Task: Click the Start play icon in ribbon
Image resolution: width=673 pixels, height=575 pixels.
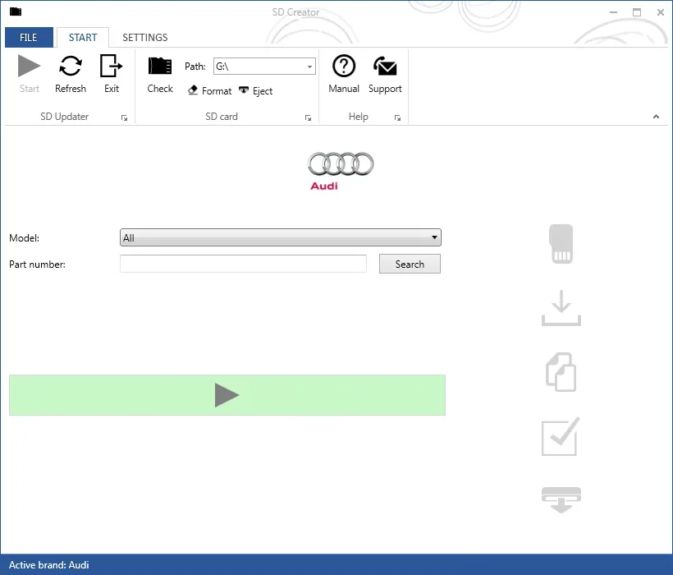Action: pyautogui.click(x=30, y=67)
